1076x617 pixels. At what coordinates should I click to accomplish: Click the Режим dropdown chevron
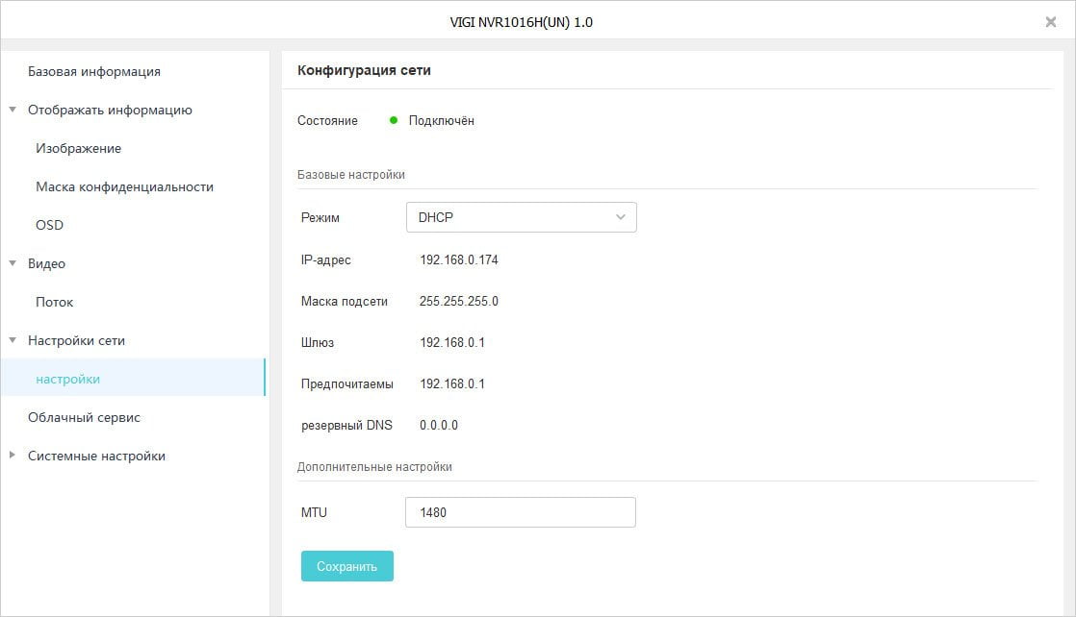coord(621,217)
